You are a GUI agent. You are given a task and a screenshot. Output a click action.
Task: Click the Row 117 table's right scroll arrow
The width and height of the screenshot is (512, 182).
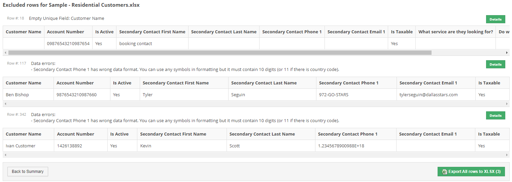pos(507,104)
